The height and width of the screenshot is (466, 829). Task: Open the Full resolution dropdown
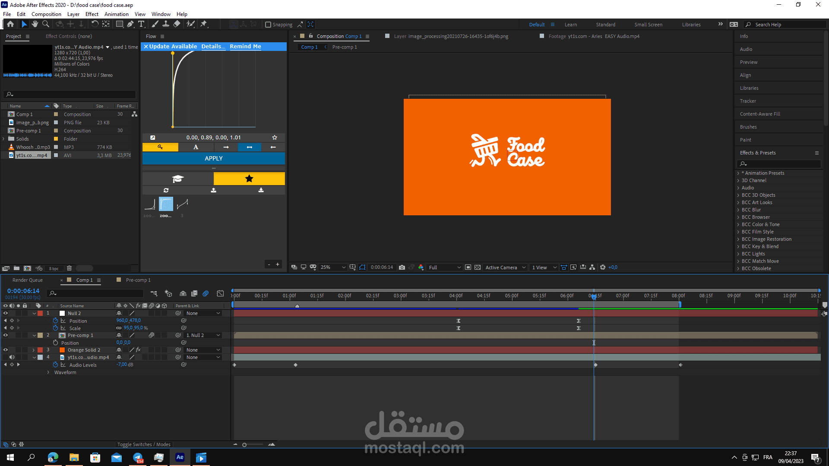445,268
